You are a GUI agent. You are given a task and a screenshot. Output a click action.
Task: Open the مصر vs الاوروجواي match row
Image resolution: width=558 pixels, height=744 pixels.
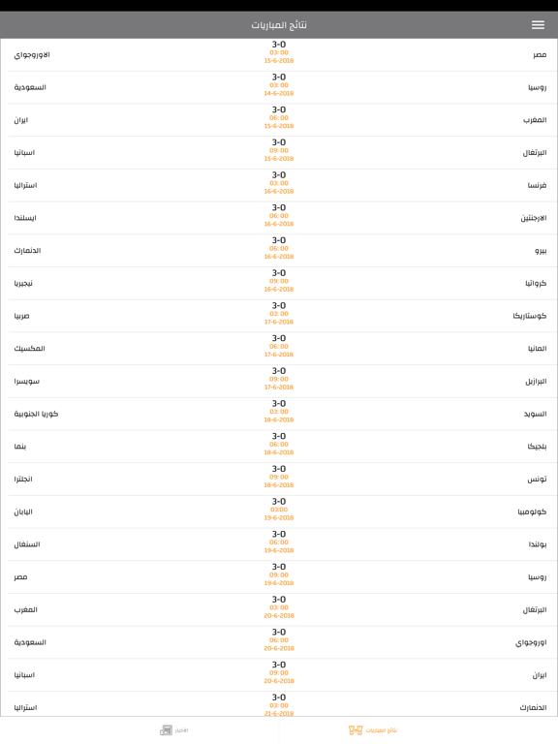pos(279,54)
